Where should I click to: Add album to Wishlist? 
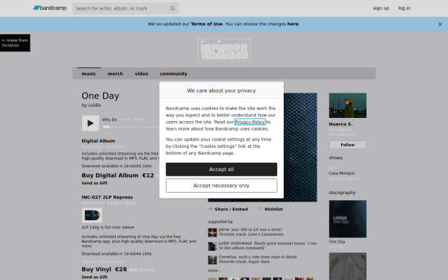270,209
